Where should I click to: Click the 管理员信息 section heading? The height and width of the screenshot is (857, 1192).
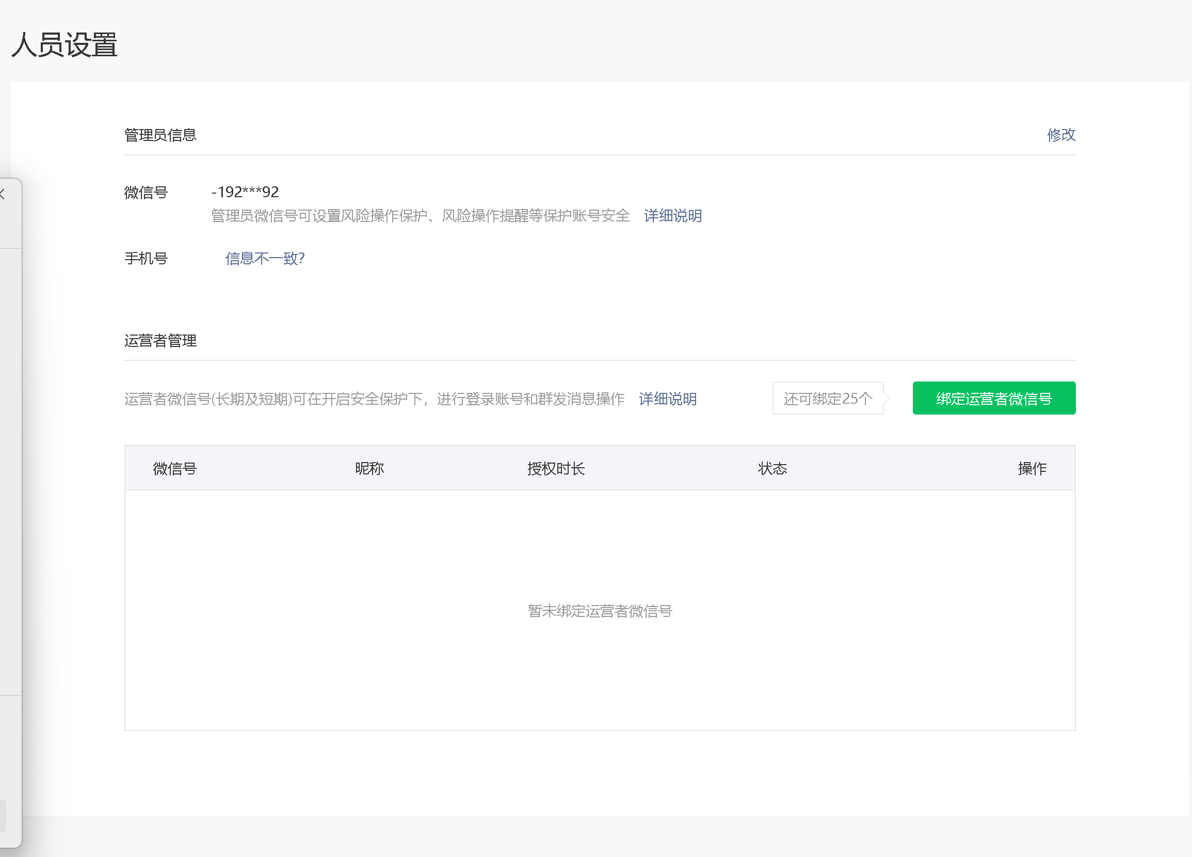coord(160,135)
